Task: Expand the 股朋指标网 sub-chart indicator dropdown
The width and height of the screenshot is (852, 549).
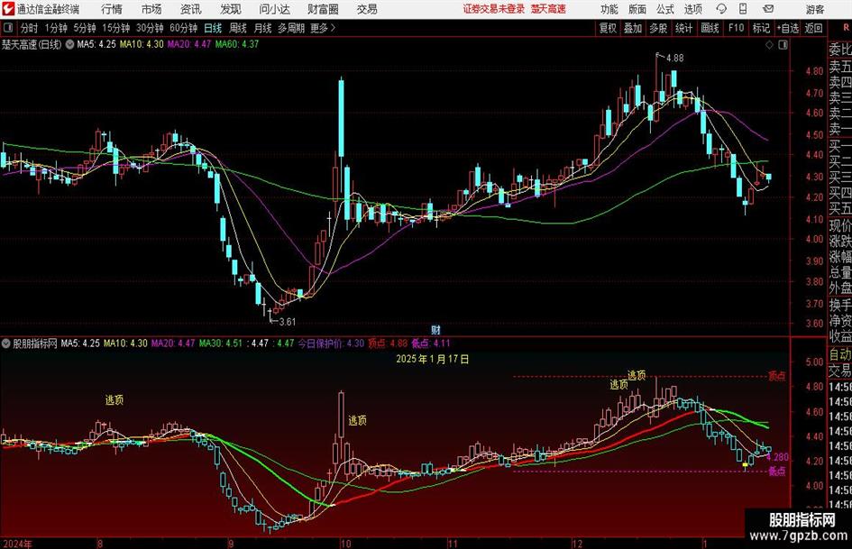Action: tap(6, 343)
